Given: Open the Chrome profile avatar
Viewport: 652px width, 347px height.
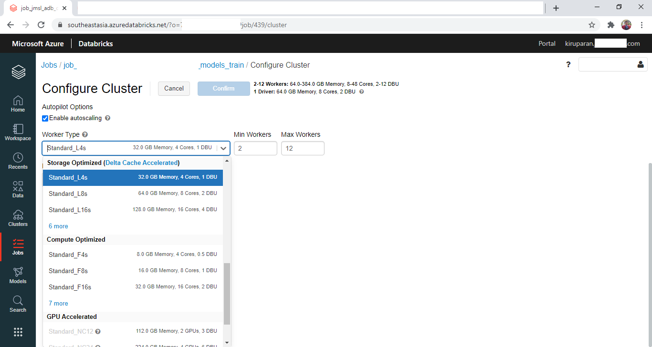Looking at the screenshot, I should pos(626,25).
